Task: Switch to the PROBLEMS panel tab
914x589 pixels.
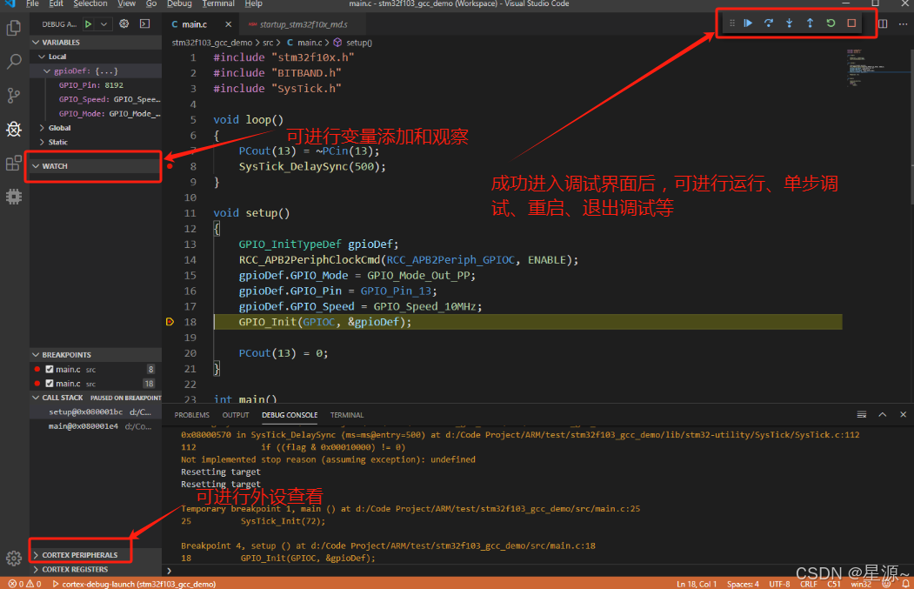Action: [x=192, y=415]
